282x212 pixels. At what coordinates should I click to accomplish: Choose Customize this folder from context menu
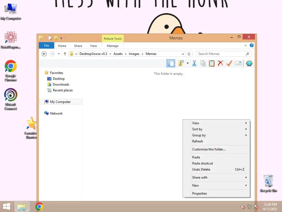[216, 149]
